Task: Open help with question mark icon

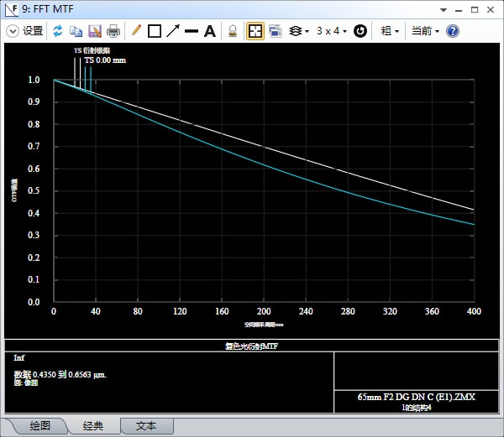Action: tap(453, 31)
